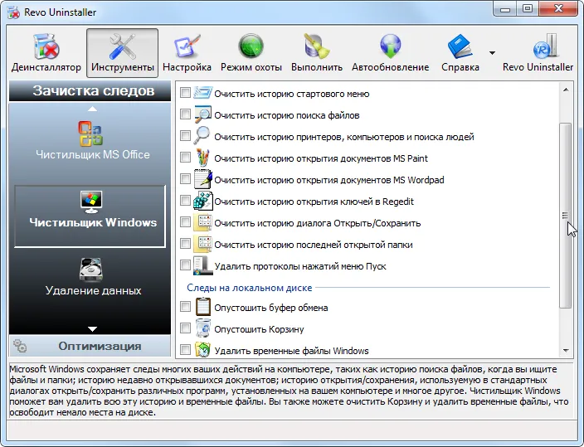Click the MS Wordpad notepad icon
The height and width of the screenshot is (447, 584).
pyautogui.click(x=203, y=179)
